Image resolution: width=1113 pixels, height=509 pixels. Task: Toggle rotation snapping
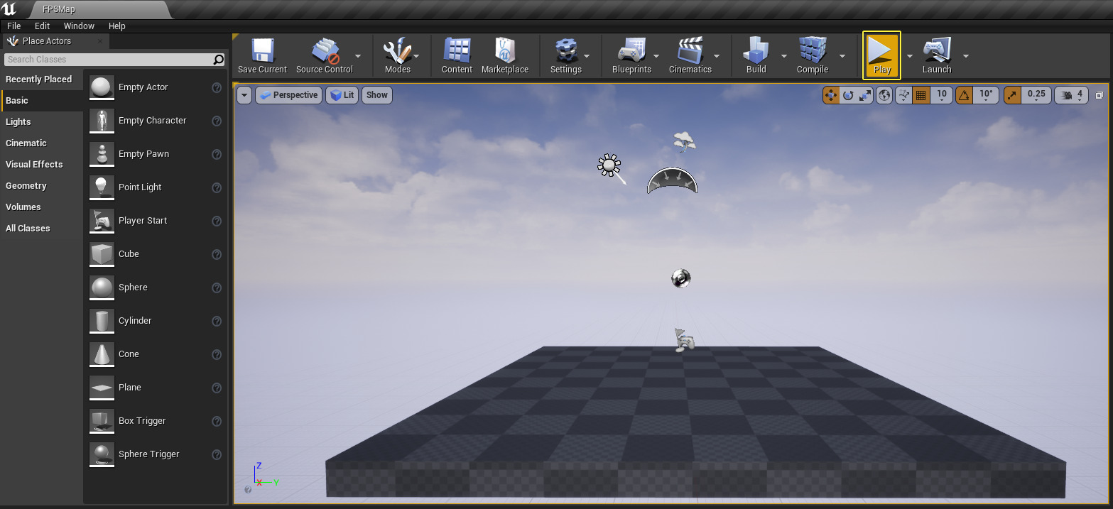click(x=963, y=94)
